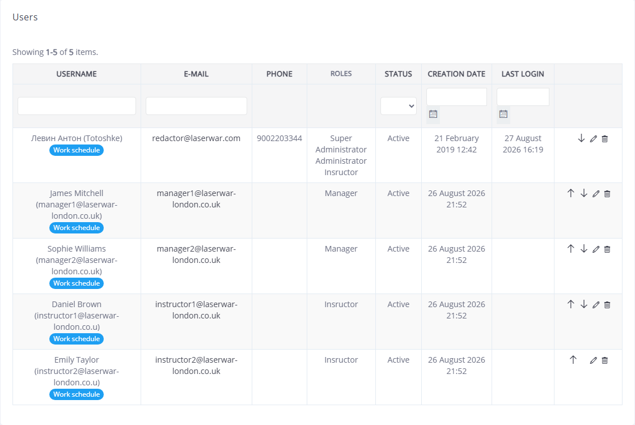Sort the table by Creation Date
The image size is (635, 425).
pyautogui.click(x=456, y=74)
